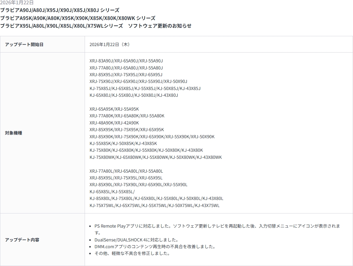Image resolution: width=353 pixels, height=266 pixels.
Task: Click the model line starting with KJ-75X85J
Action: pos(145,88)
